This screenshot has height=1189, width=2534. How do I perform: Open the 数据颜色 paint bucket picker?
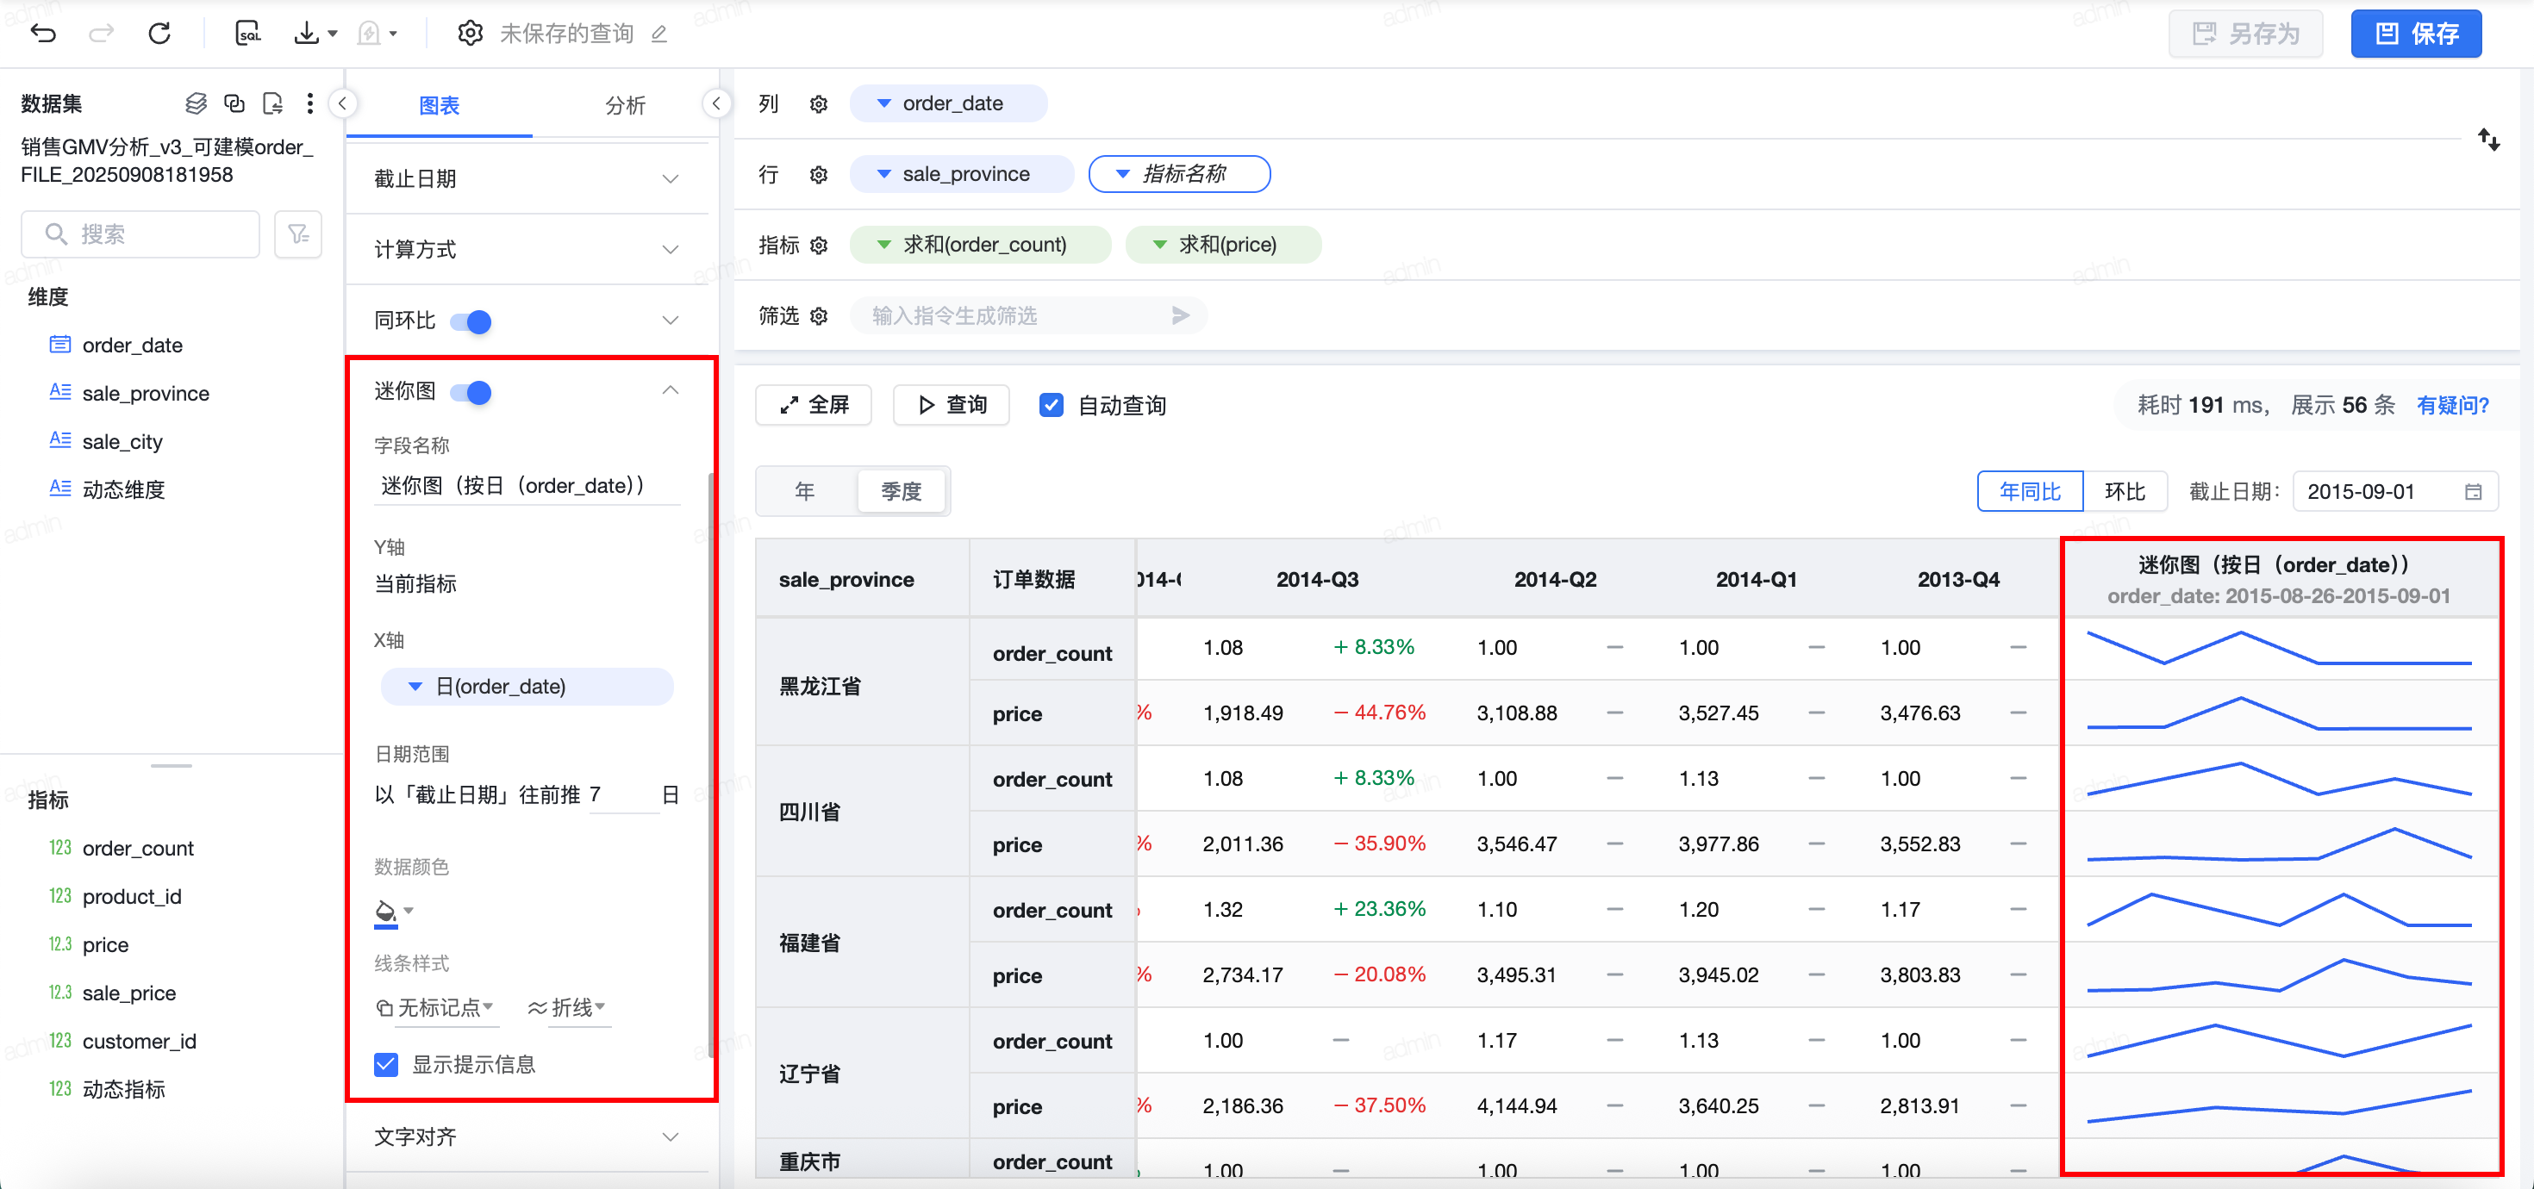[387, 912]
